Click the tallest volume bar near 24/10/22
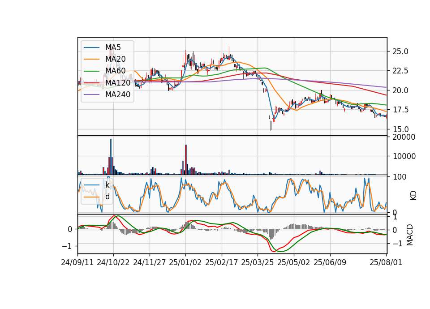The width and height of the screenshot is (430, 309). pyautogui.click(x=111, y=157)
